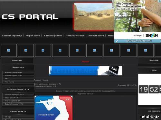Click the second placeholder image tile
The image size is (161, 120).
(x=26, y=50)
